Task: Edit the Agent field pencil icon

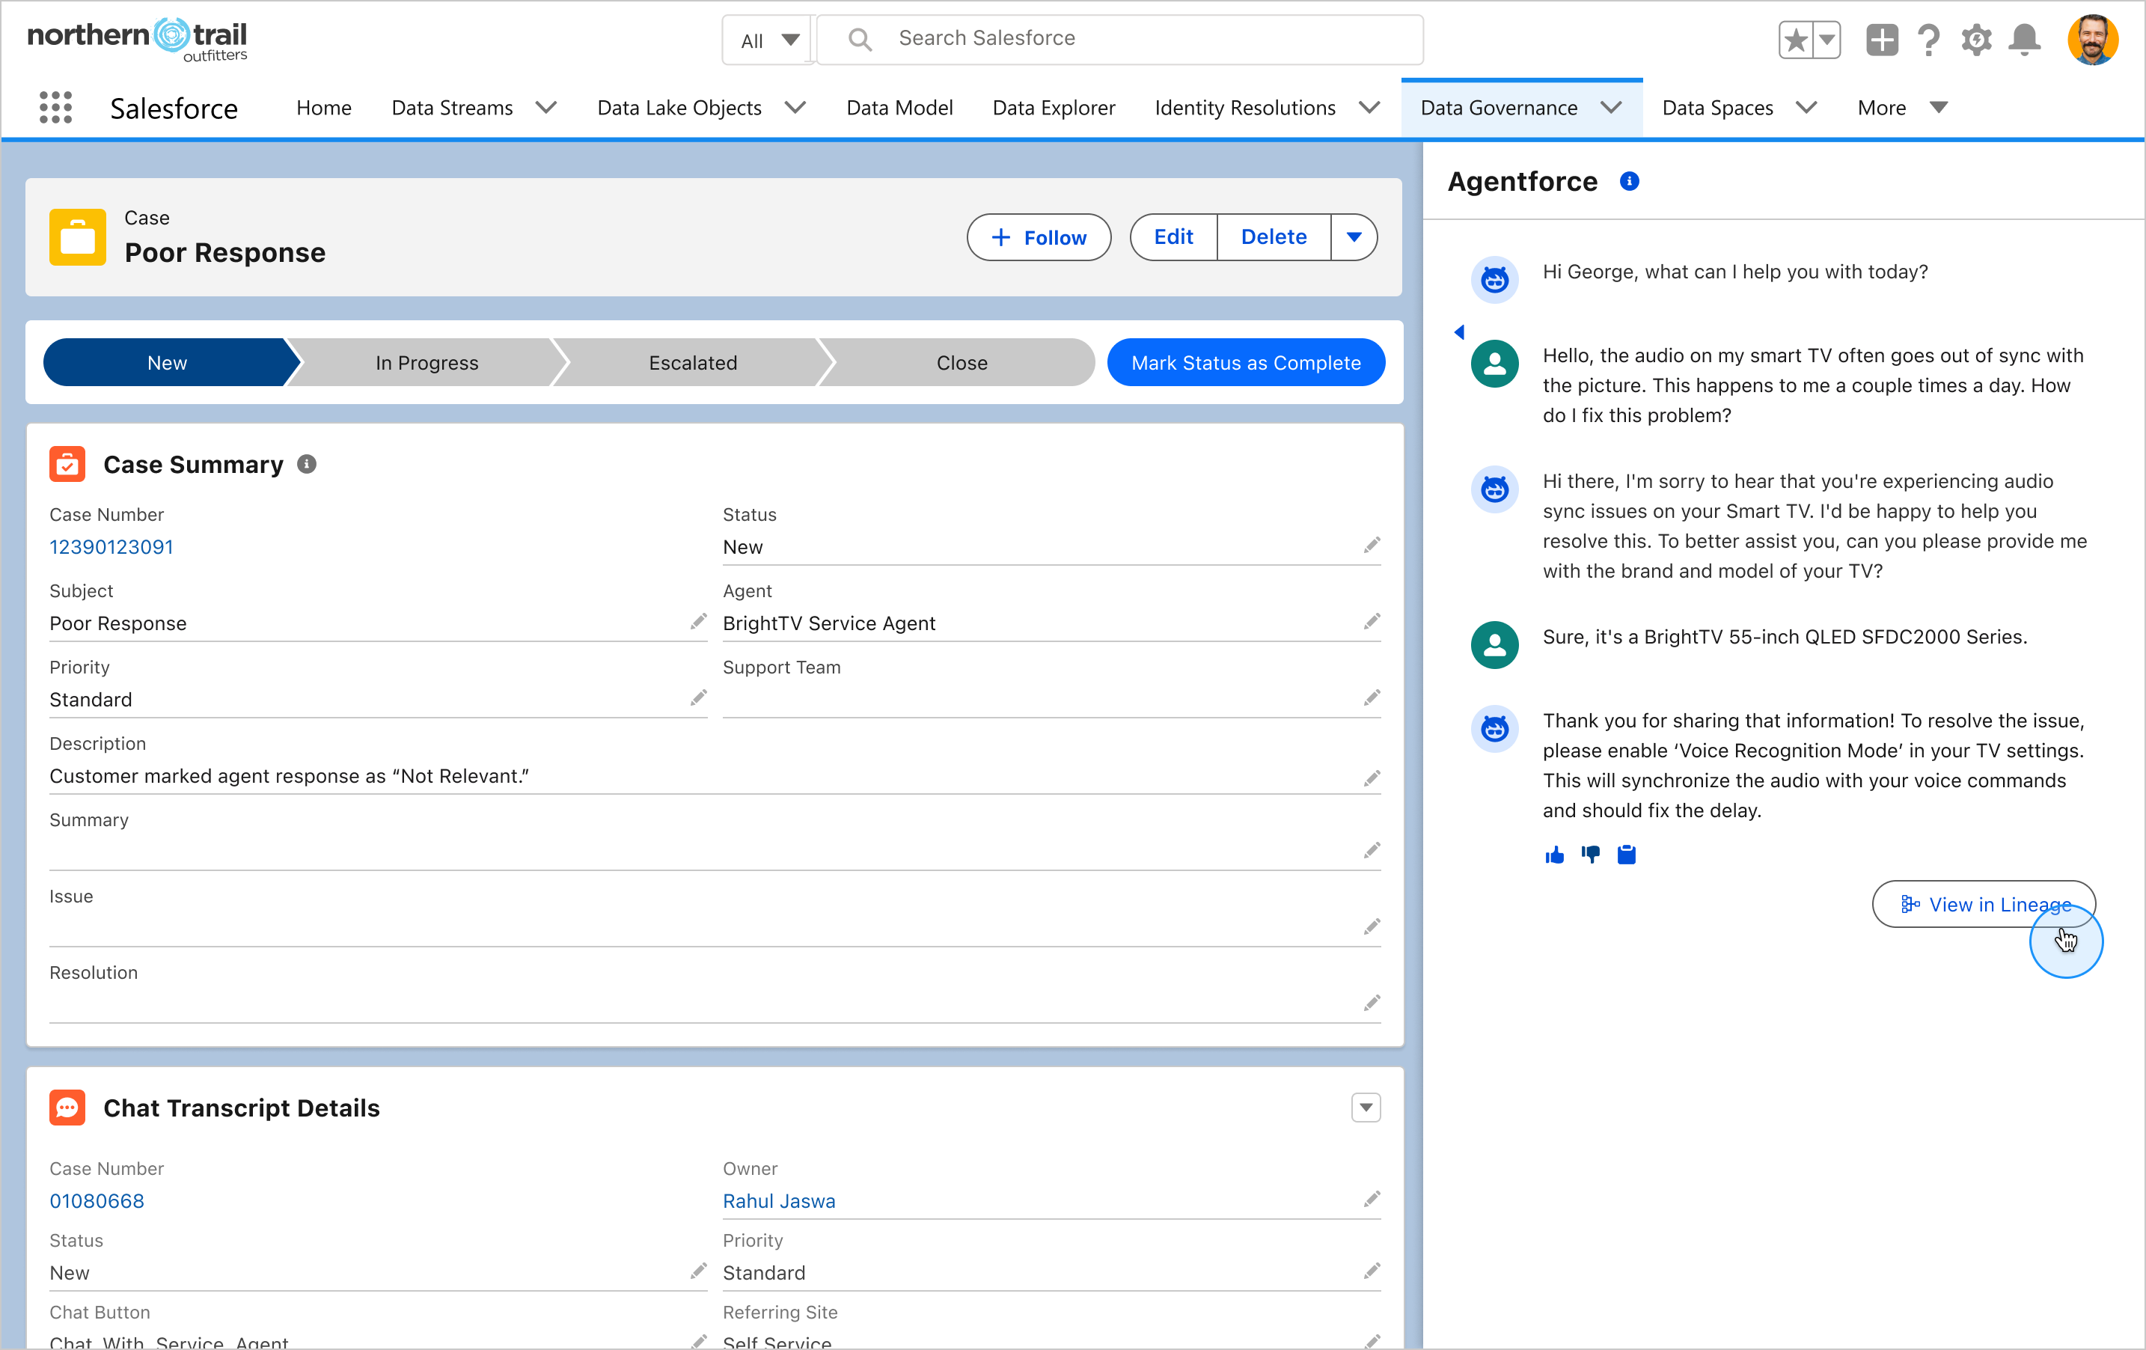Action: click(x=1372, y=621)
